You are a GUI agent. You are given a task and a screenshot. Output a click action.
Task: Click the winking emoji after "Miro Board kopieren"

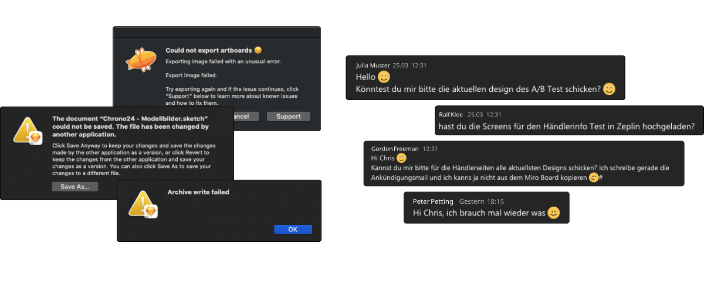[x=594, y=178]
